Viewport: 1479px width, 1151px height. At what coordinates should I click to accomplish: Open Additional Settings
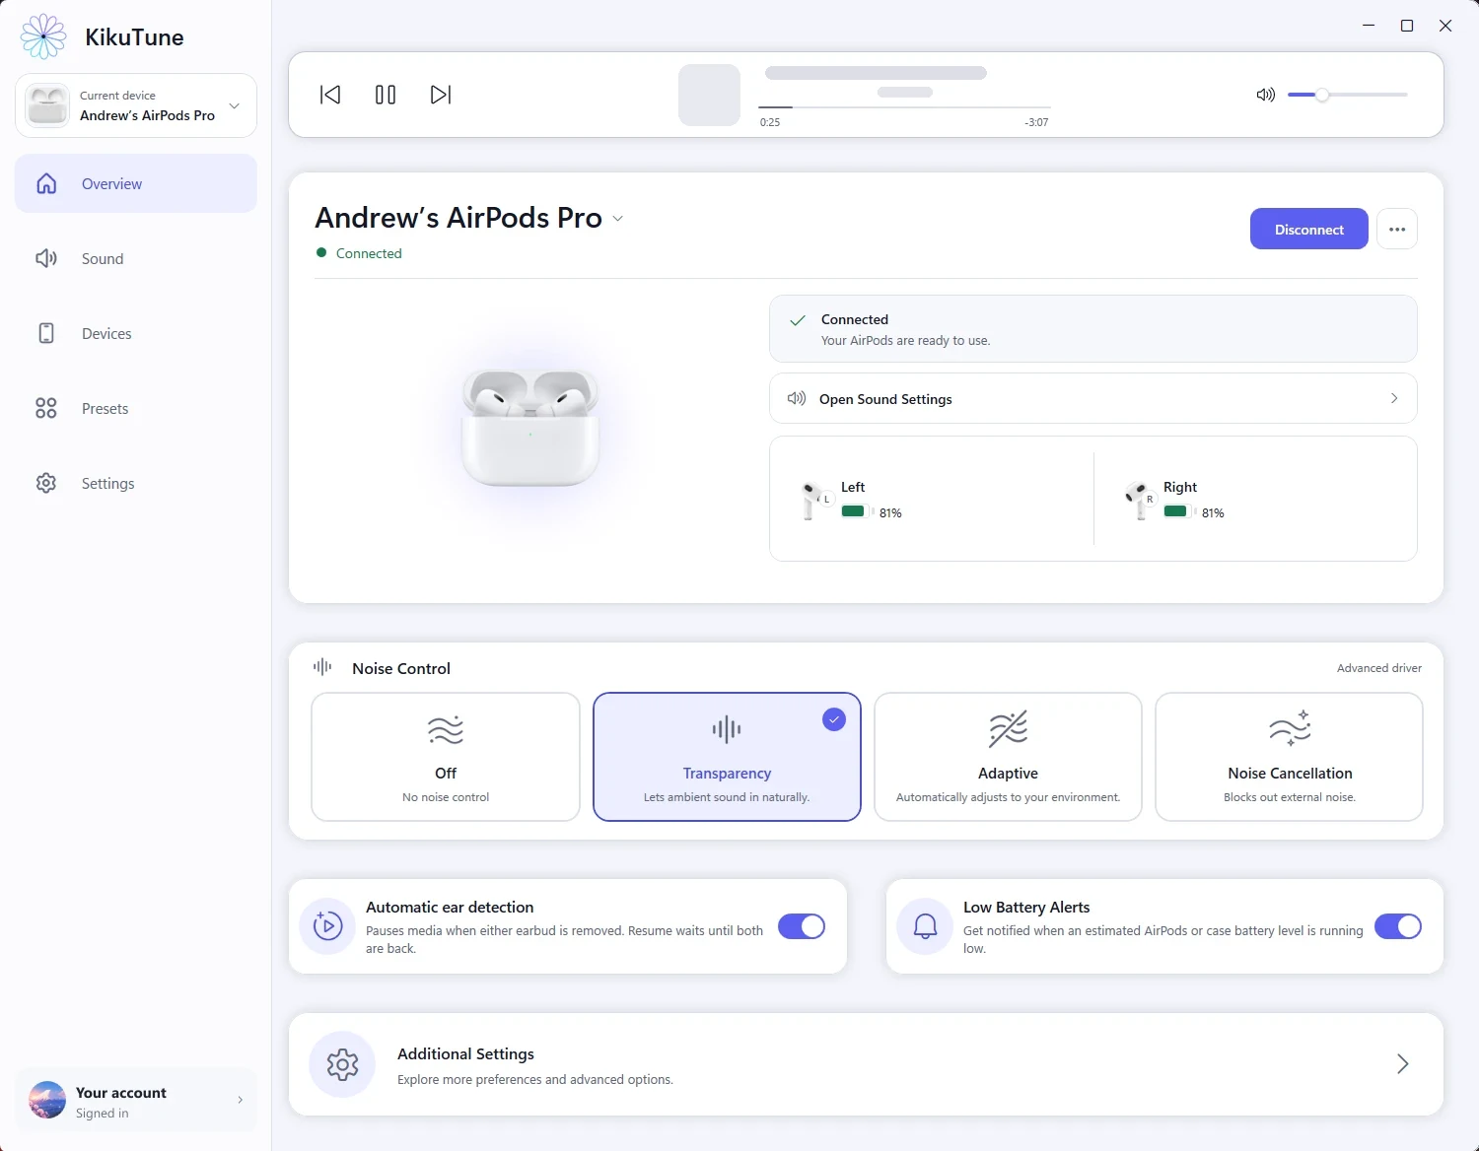point(866,1064)
